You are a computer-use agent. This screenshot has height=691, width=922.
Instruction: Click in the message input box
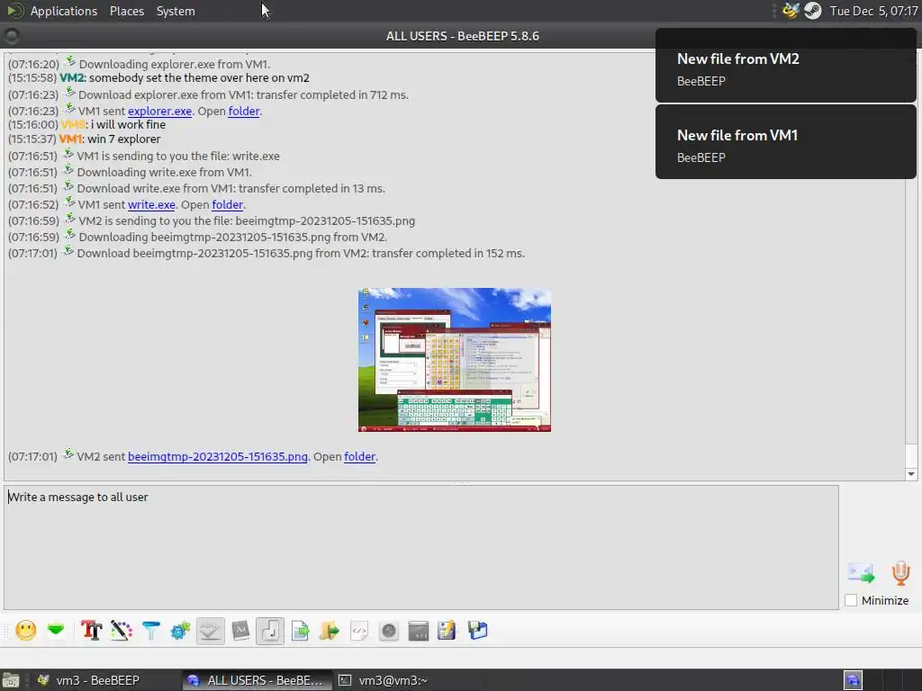pyautogui.click(x=421, y=547)
